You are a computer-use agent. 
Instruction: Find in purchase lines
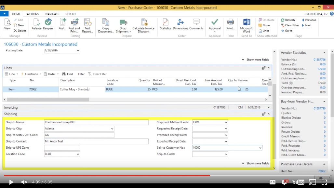tap(67, 74)
